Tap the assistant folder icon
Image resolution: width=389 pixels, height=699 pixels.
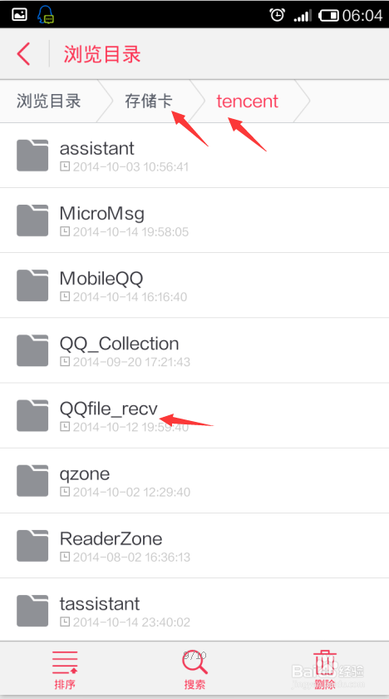pyautogui.click(x=32, y=155)
